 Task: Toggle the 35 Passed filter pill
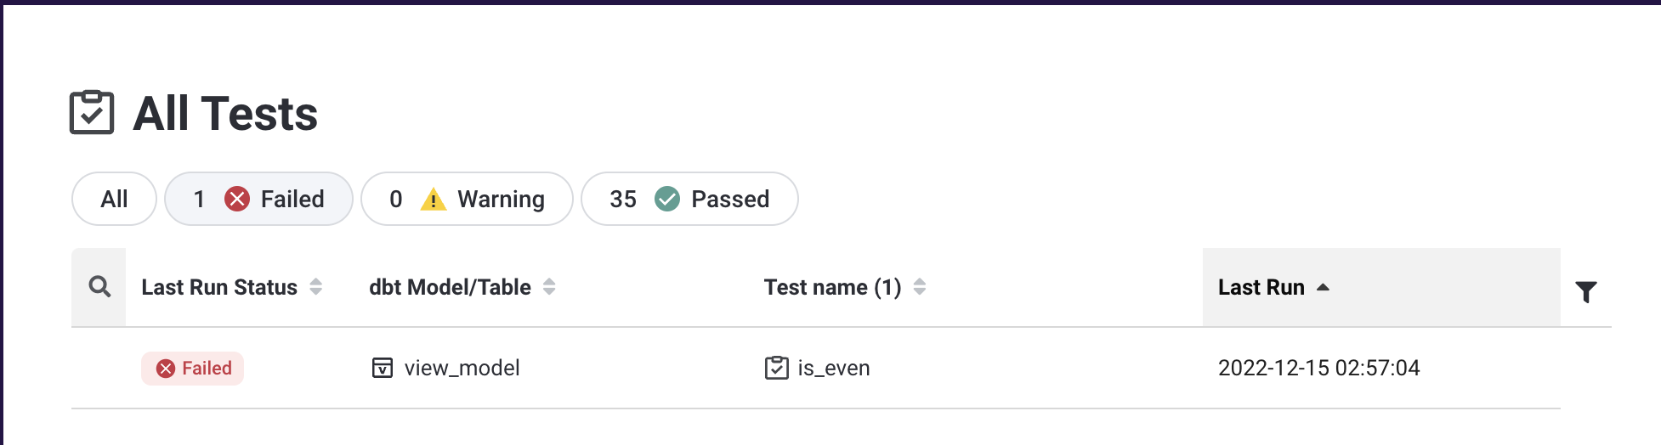coord(689,199)
